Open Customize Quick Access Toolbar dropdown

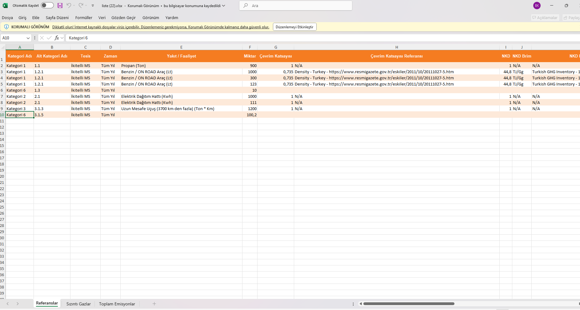pos(93,6)
